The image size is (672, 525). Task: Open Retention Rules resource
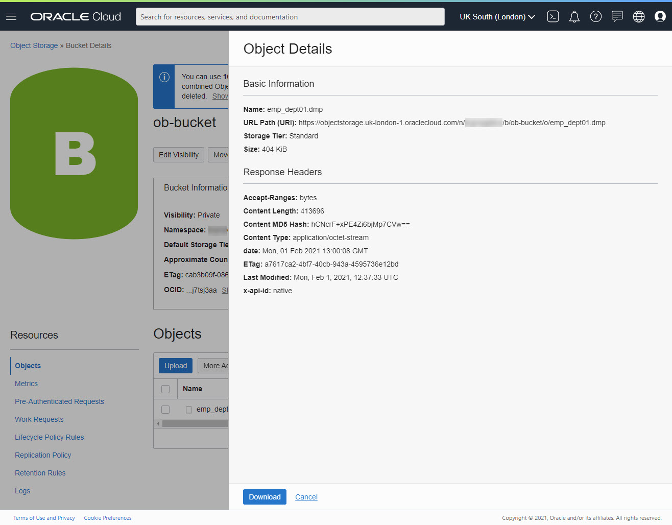tap(40, 473)
